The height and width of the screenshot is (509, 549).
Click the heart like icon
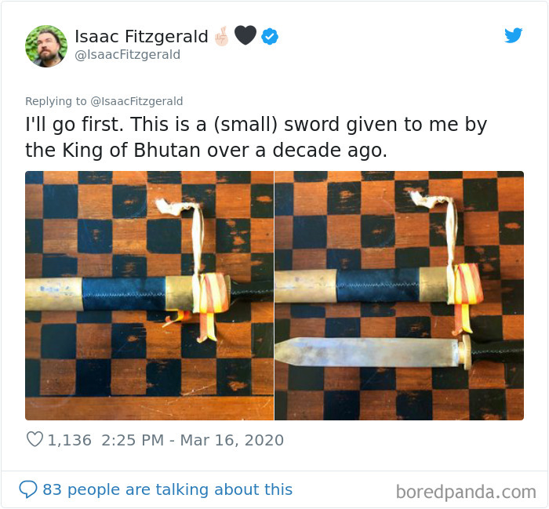(35, 439)
